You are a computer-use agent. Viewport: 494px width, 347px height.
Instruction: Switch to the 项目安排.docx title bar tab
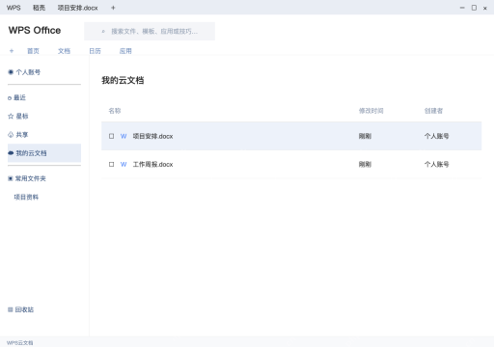pyautogui.click(x=77, y=8)
